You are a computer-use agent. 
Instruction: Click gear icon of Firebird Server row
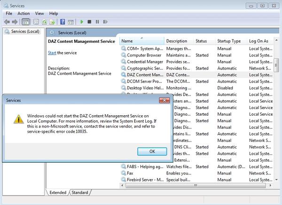[123, 180]
